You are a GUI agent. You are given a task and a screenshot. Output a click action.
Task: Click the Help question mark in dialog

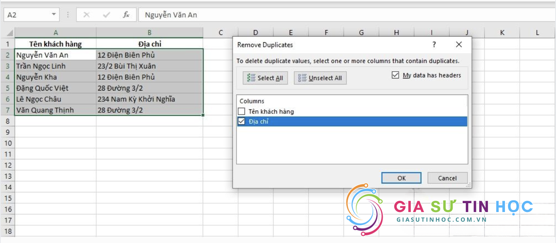434,45
